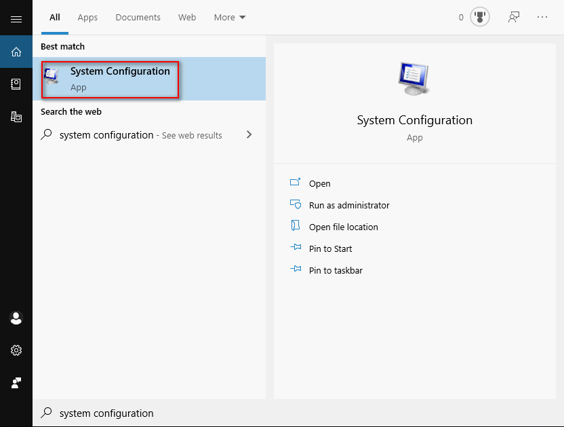
Task: Switch to the Apps tab
Action: pyautogui.click(x=87, y=18)
